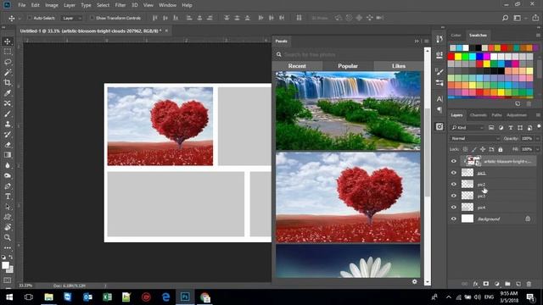Collapse the Pexels panel with the arrows
Image resolution: width=543 pixels, height=305 pixels.
coord(417,42)
